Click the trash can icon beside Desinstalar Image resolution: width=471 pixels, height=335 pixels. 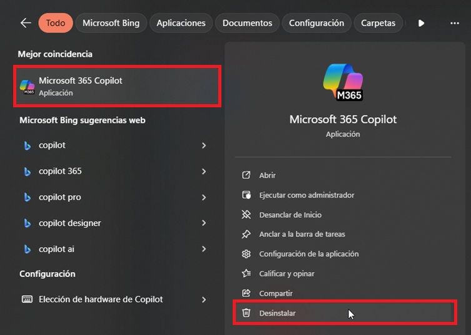(x=246, y=313)
